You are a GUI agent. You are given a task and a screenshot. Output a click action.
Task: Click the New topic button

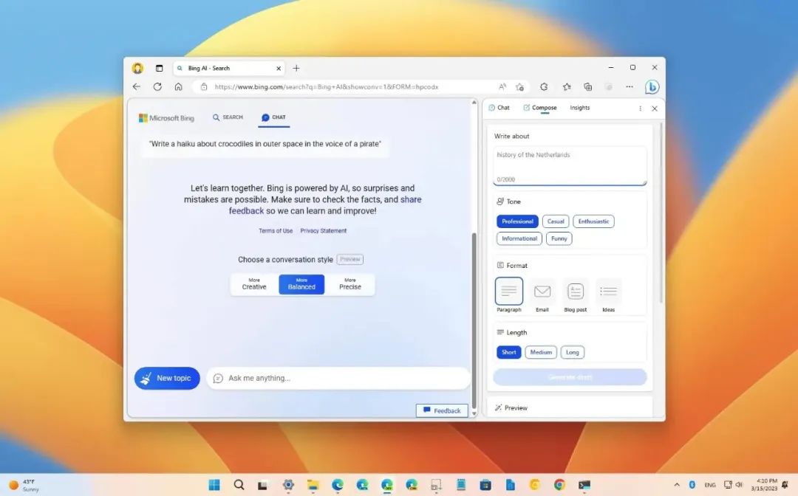(167, 378)
